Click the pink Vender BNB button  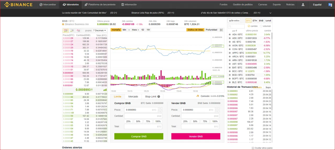(x=196, y=136)
